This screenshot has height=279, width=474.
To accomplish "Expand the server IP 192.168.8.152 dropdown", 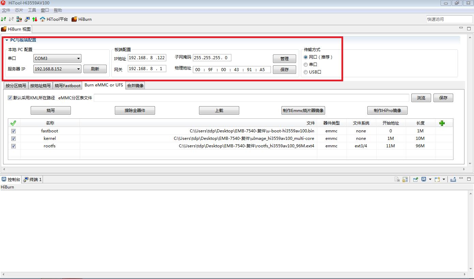I will (78, 69).
